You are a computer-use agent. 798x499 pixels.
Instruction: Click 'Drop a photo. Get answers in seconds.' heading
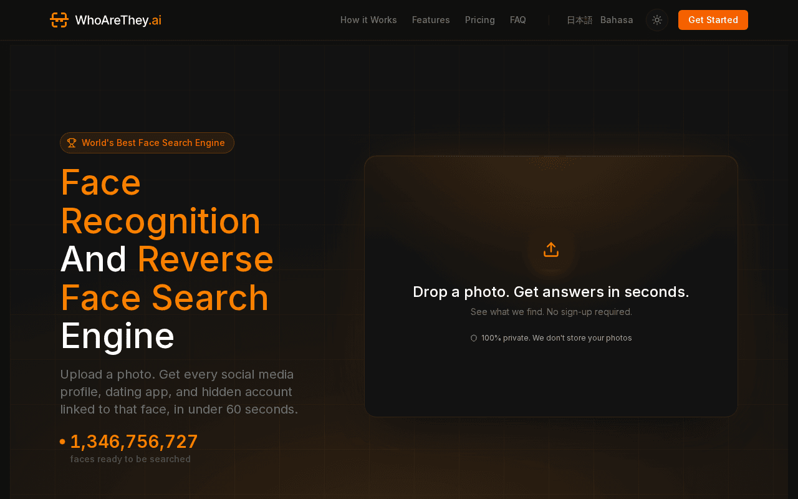click(551, 292)
